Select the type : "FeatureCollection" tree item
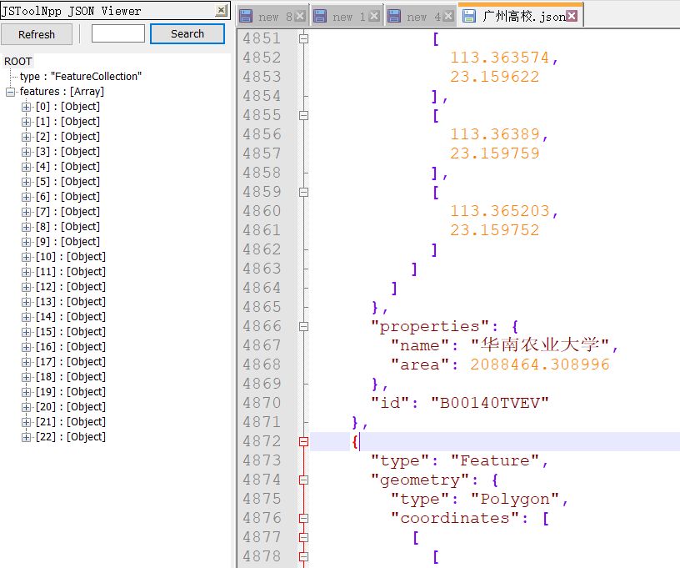 [x=81, y=77]
